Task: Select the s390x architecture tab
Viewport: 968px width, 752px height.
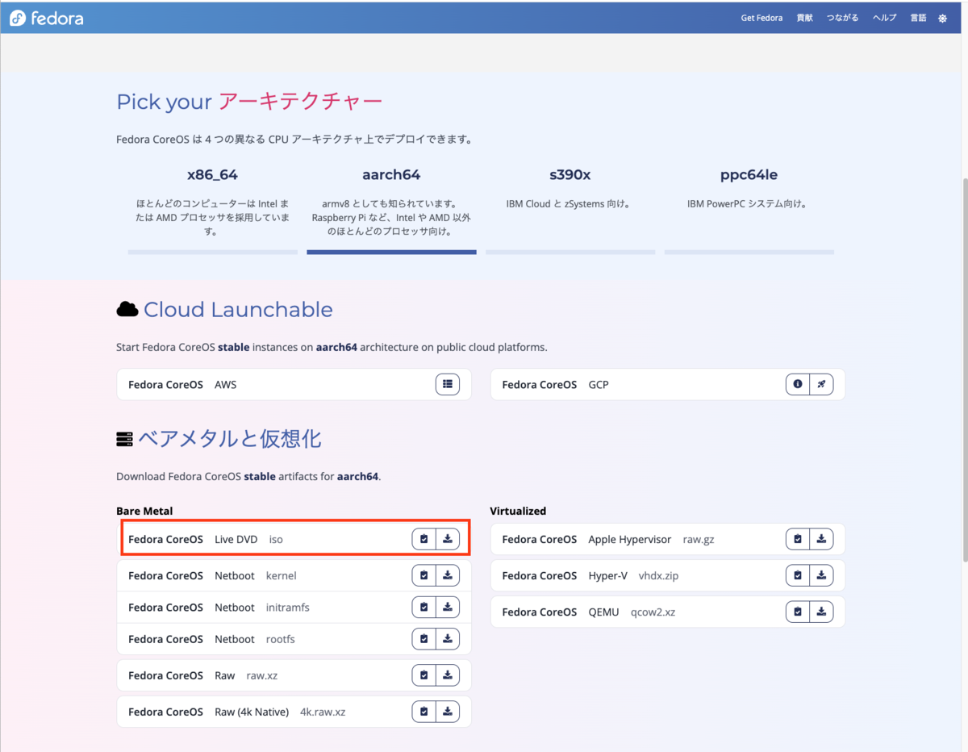Action: pyautogui.click(x=570, y=208)
